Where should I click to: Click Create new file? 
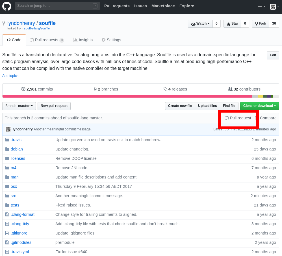(180, 106)
